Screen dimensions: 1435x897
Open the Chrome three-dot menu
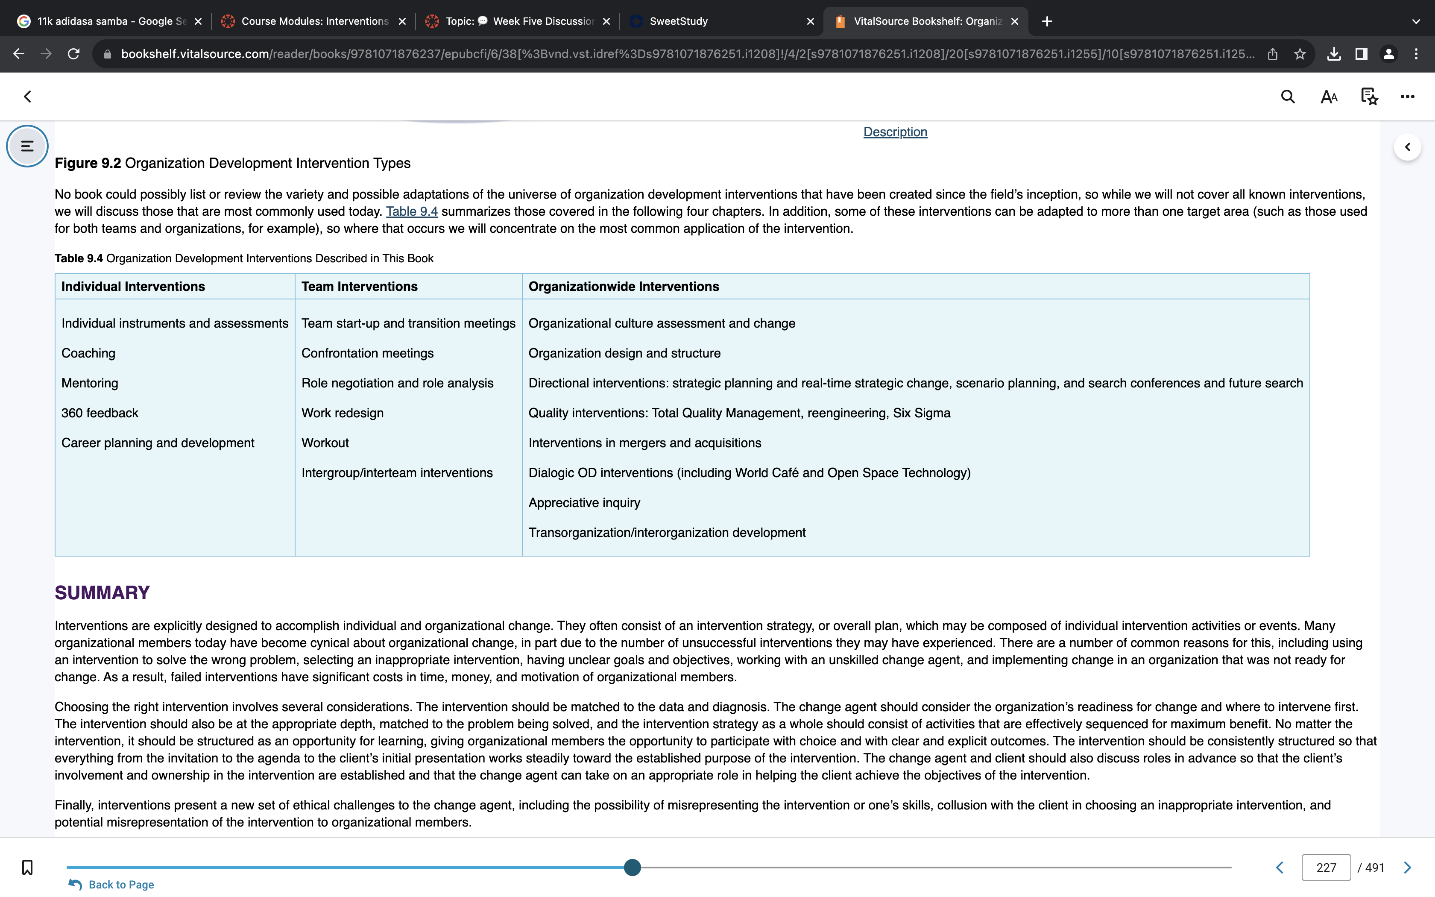[1416, 54]
